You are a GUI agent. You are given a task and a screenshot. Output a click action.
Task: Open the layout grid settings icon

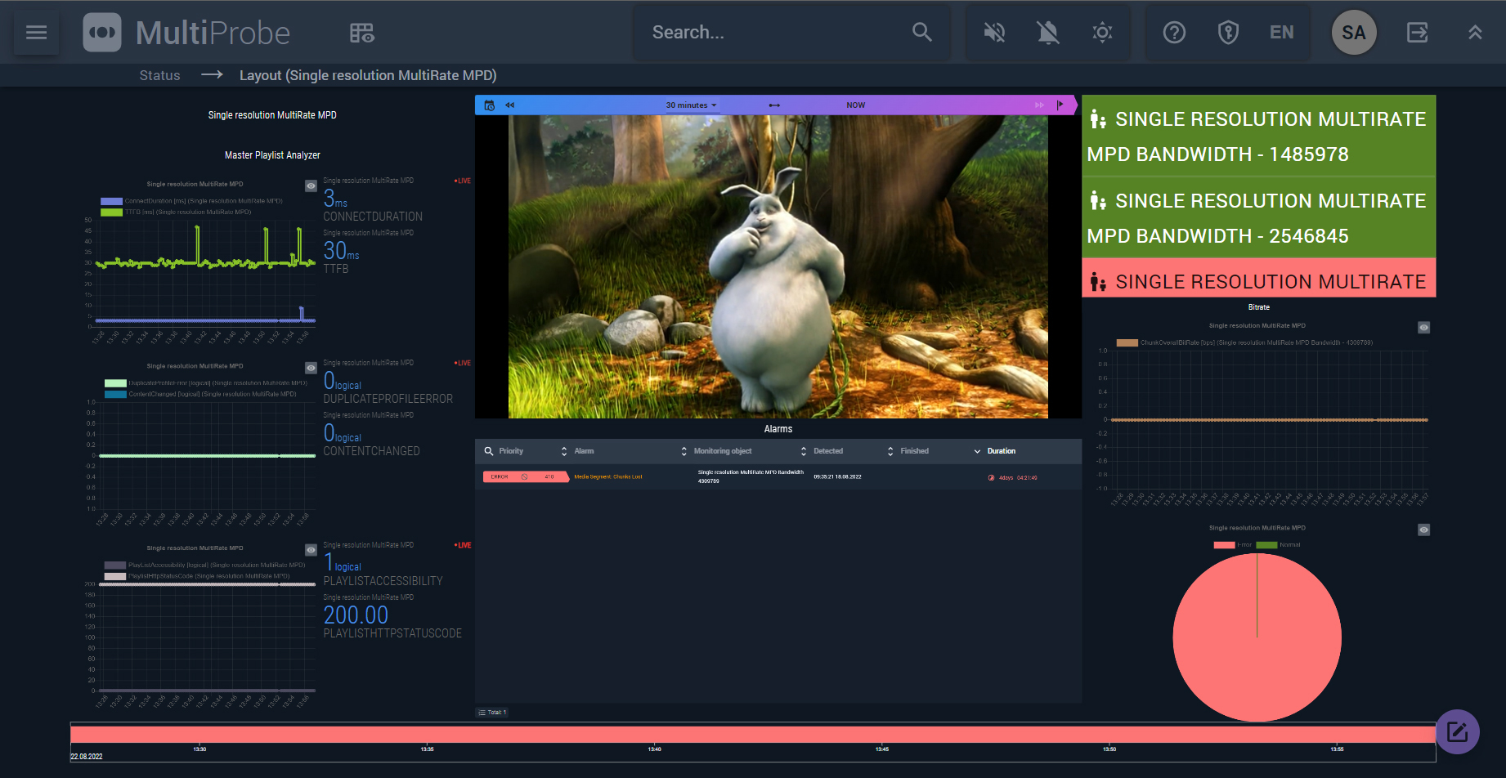point(361,33)
